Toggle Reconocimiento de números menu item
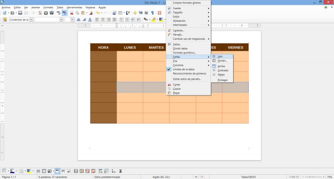 point(188,74)
